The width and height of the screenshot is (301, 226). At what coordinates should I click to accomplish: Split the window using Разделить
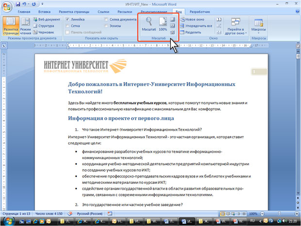pyautogui.click(x=191, y=32)
